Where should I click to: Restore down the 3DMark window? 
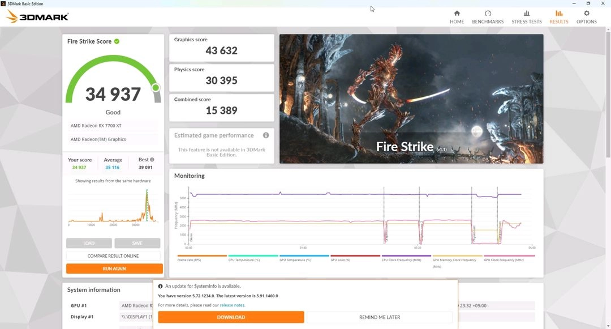click(x=588, y=3)
